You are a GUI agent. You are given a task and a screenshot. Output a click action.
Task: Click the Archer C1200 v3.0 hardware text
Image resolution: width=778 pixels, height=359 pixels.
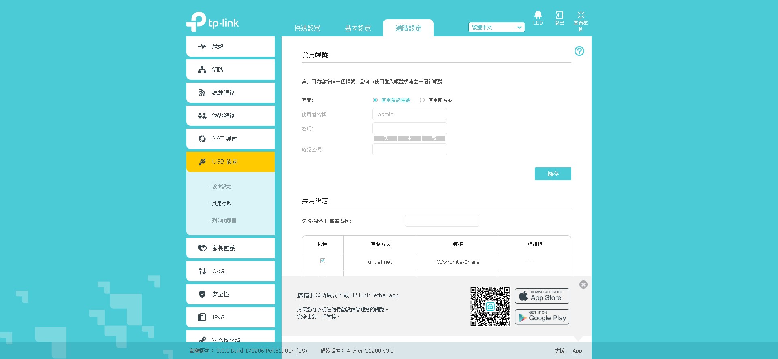pos(357,351)
